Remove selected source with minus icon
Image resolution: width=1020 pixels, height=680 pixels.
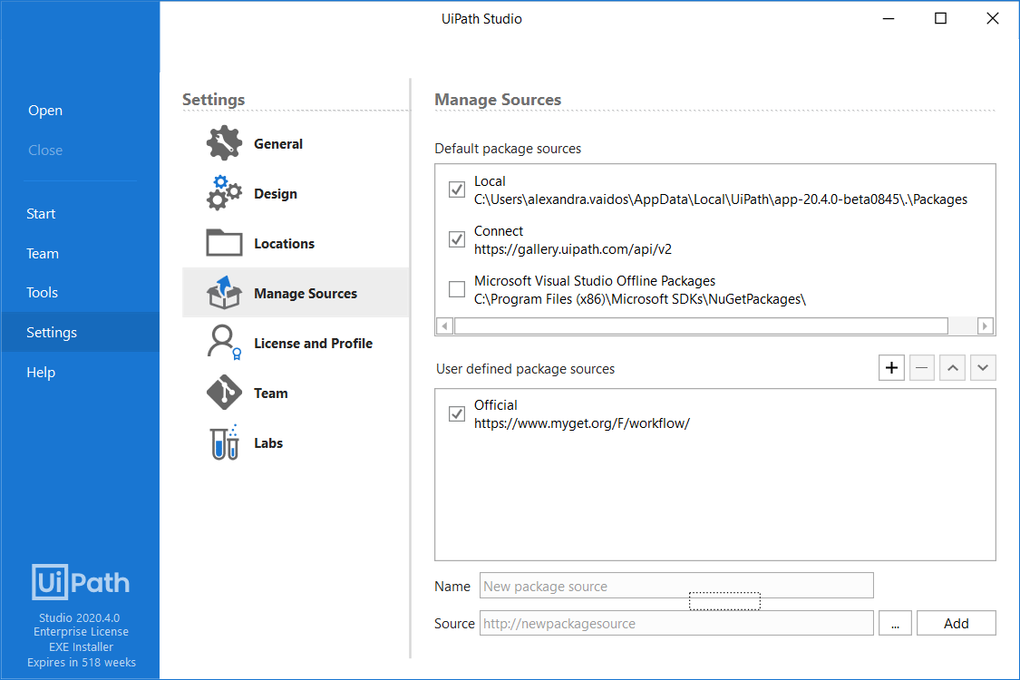click(x=922, y=368)
